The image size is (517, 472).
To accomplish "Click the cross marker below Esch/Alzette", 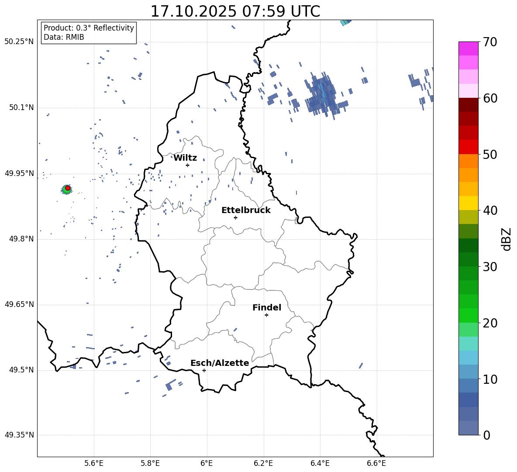I will 204,370.
